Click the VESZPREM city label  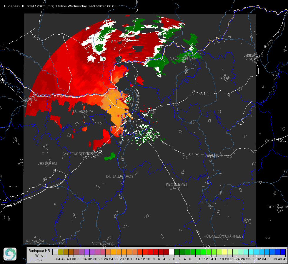47,164
